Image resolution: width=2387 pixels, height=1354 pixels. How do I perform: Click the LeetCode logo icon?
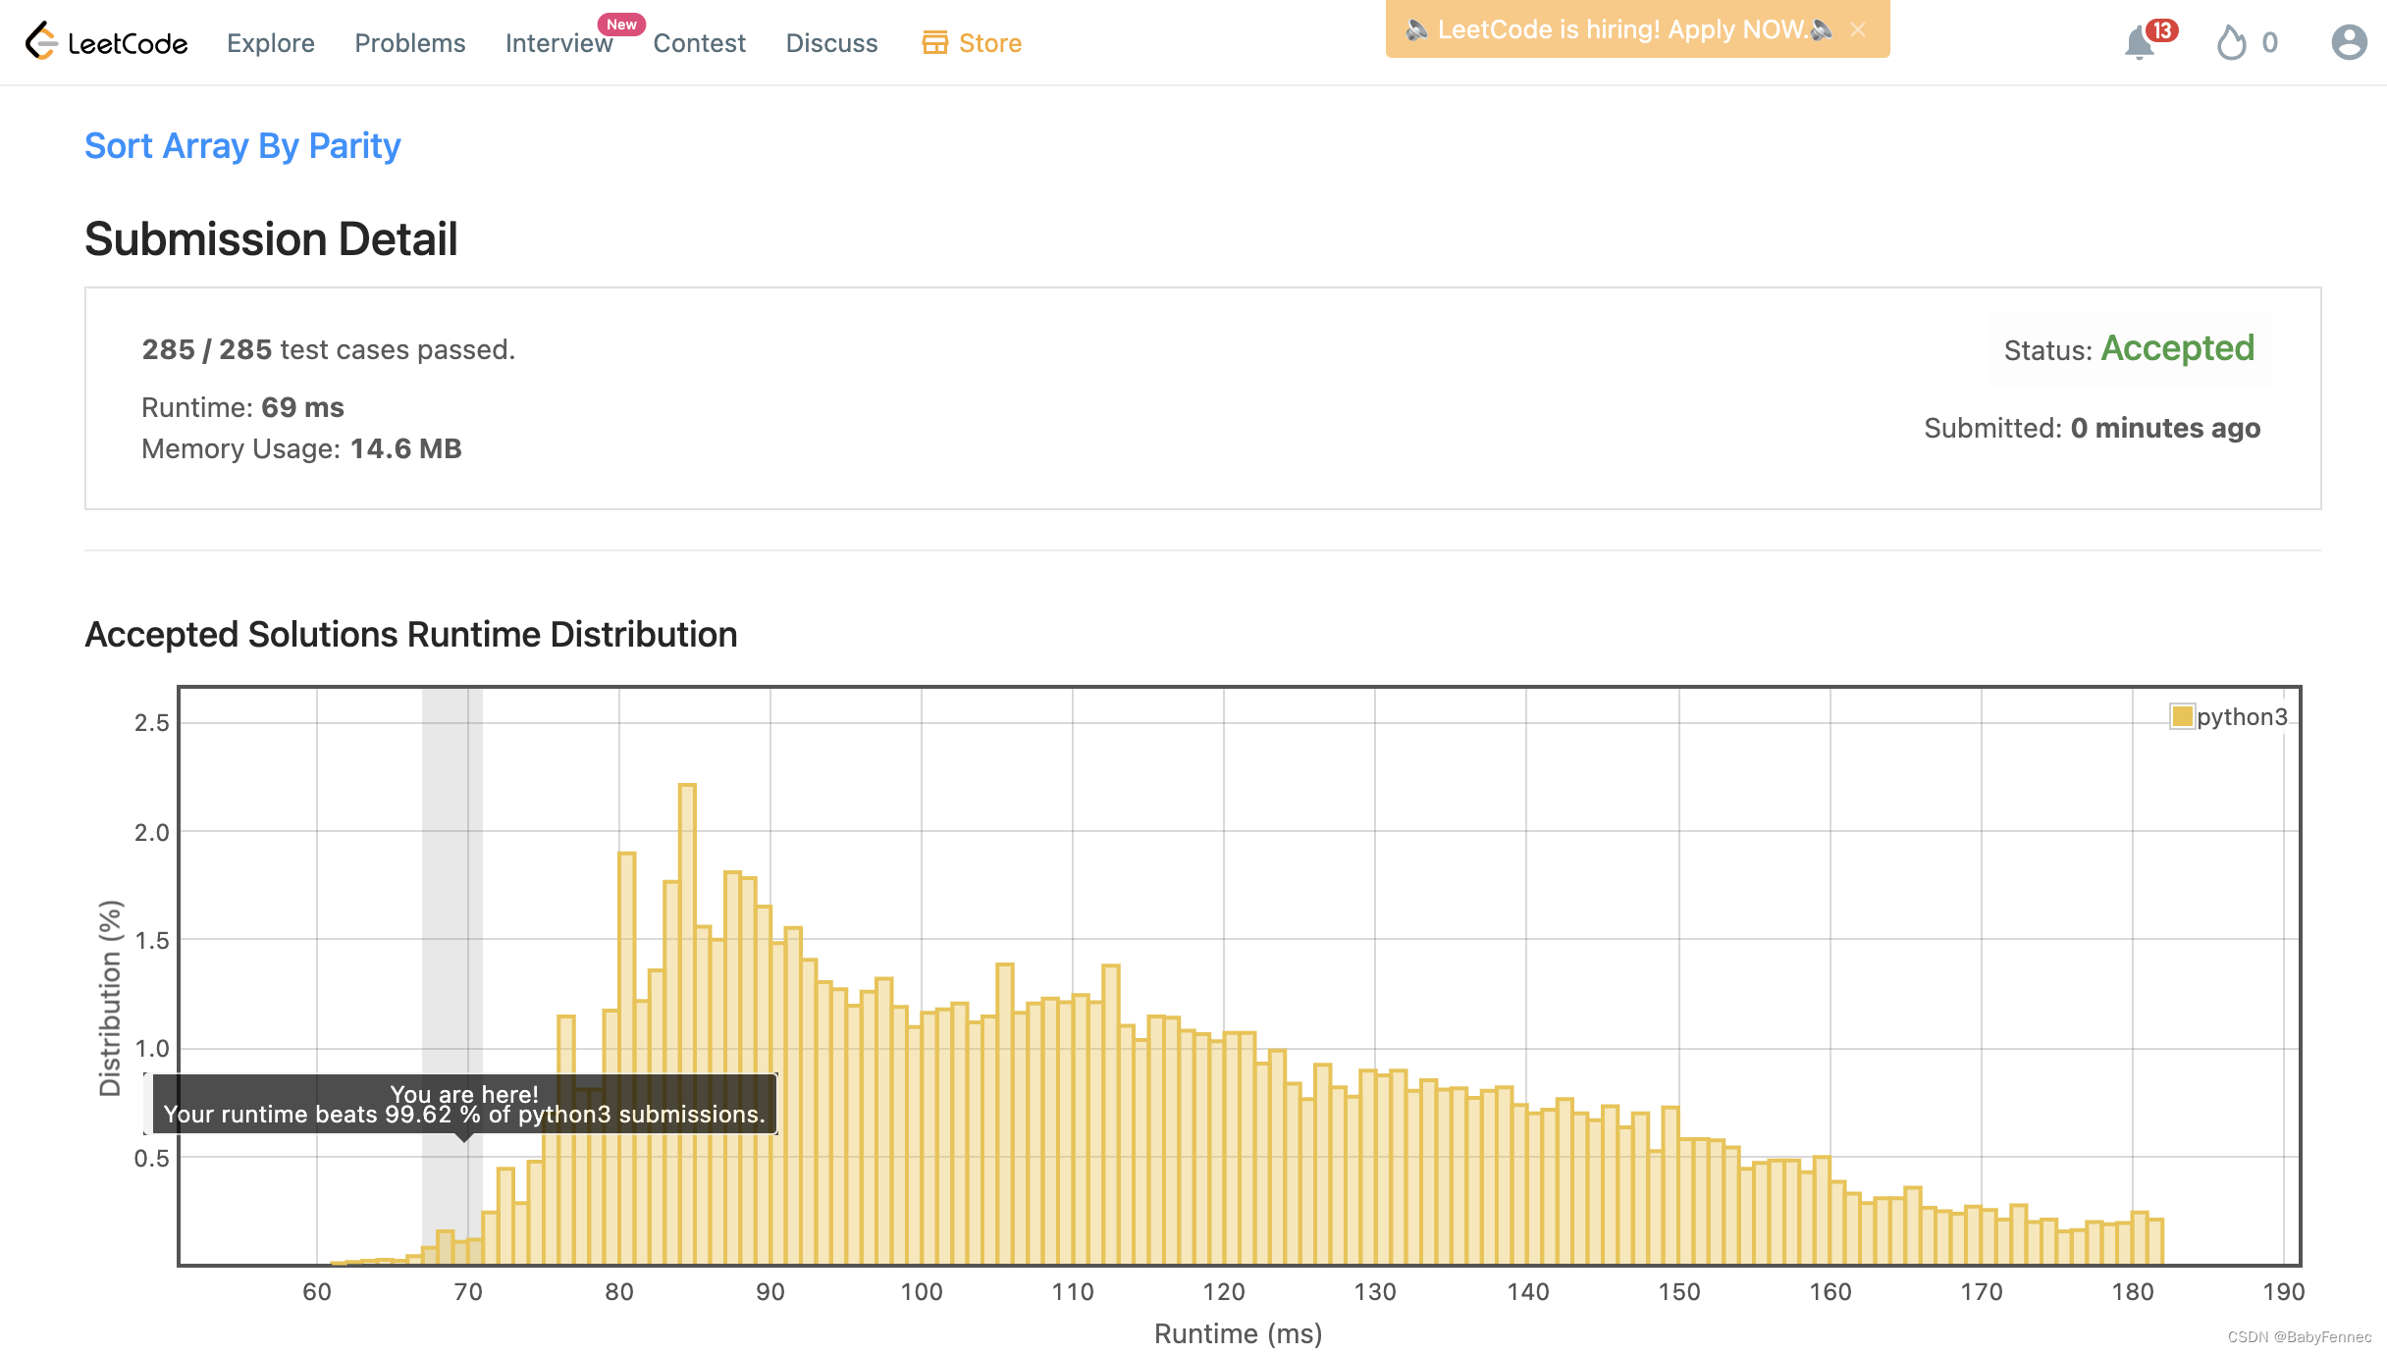pyautogui.click(x=41, y=42)
